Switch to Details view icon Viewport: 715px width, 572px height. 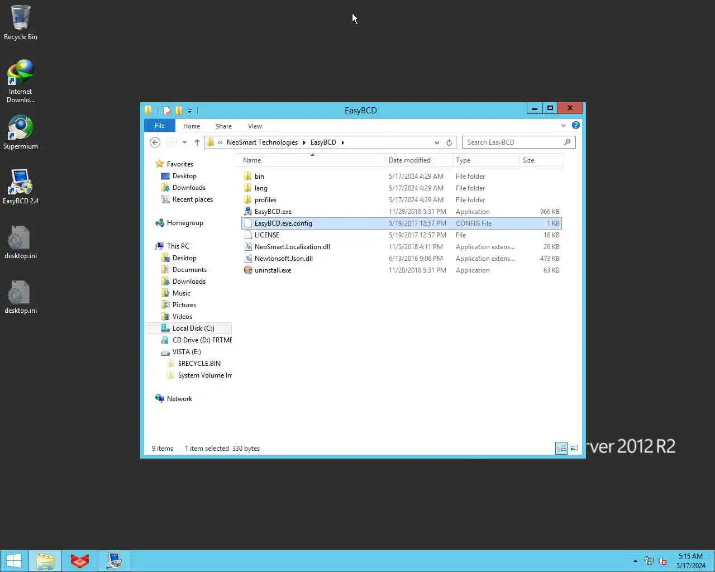(x=561, y=449)
